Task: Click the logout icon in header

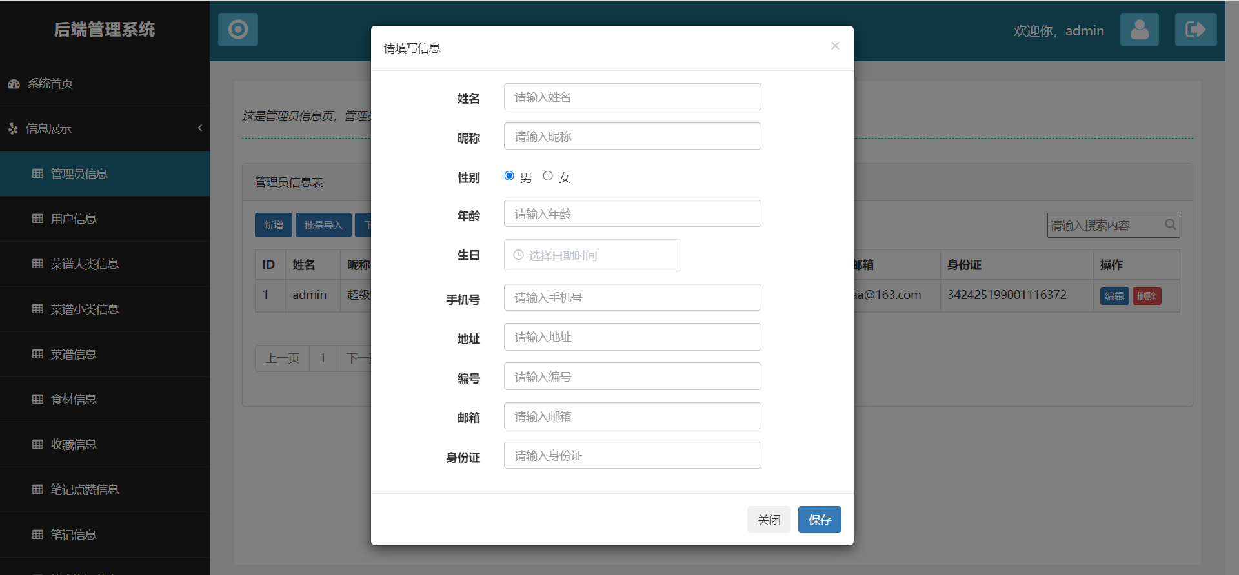Action: (x=1195, y=30)
